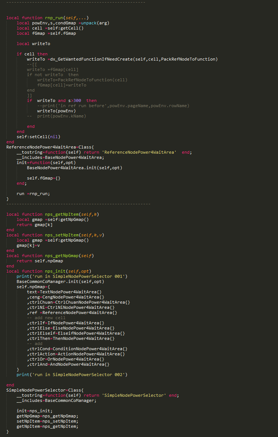Screen dimensions: 278x437
Task: Click ',ref =ReferenceNodePower4WaitArea{}' entry
Action: pos(72,313)
